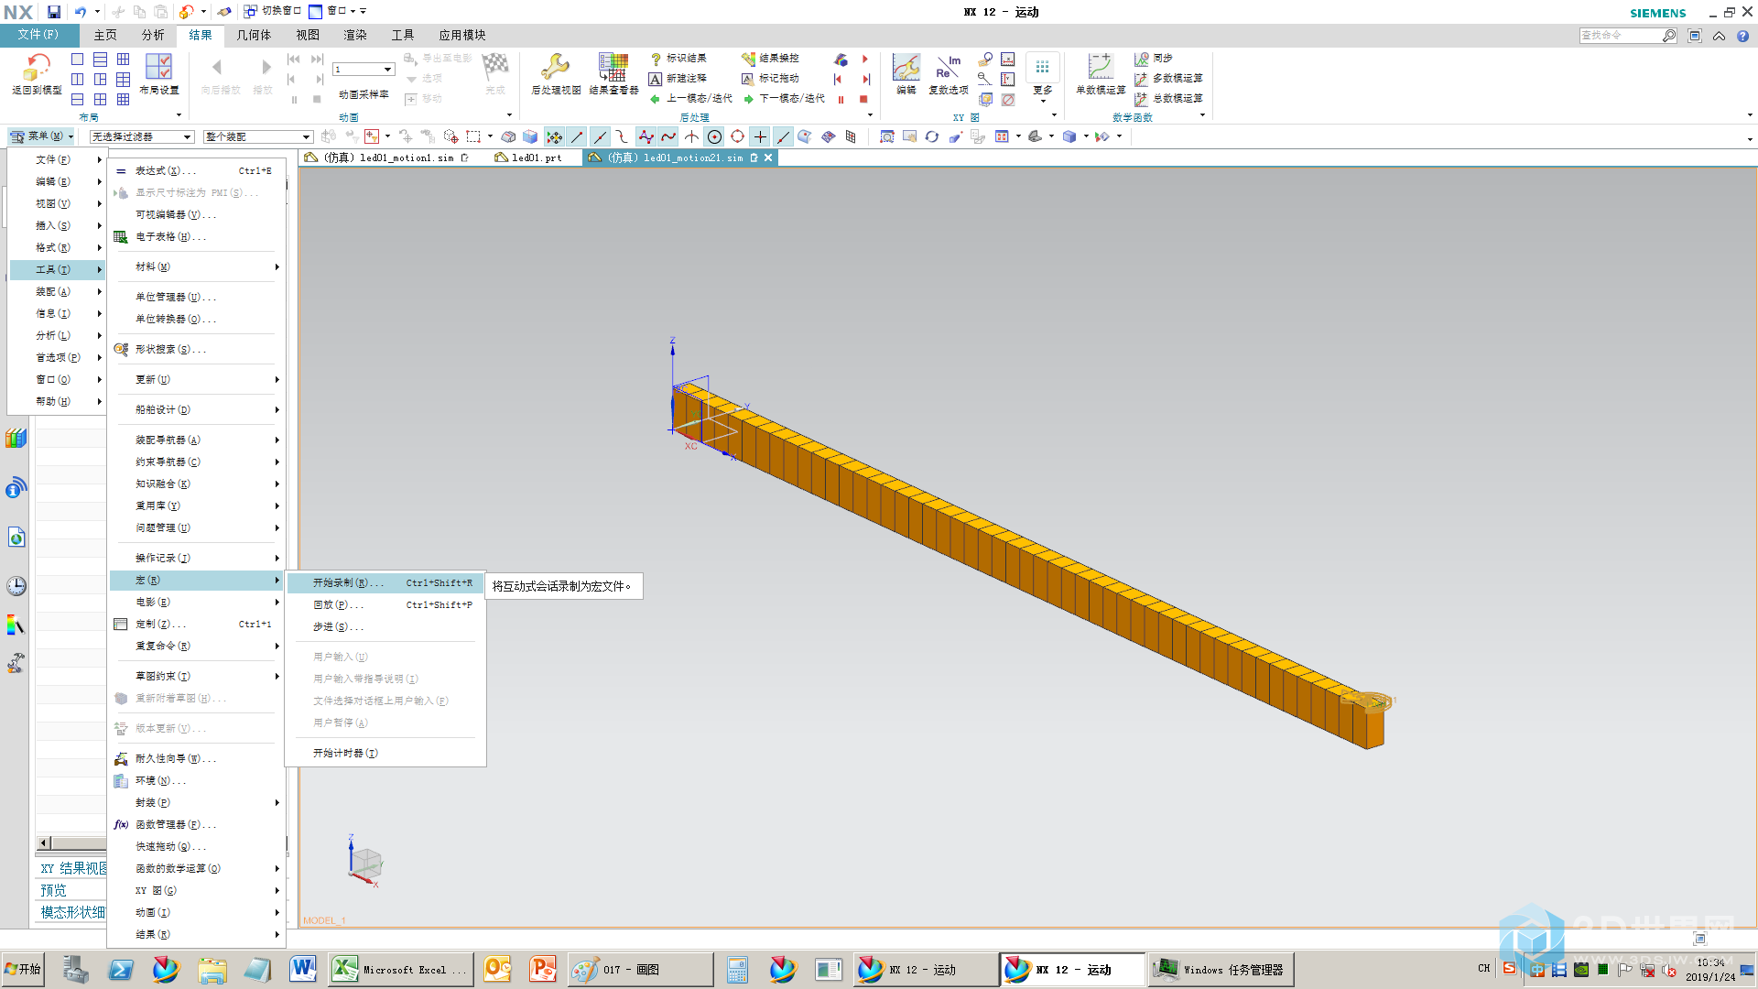Switch to the Analysis (分析) ribbon tab

(x=153, y=35)
